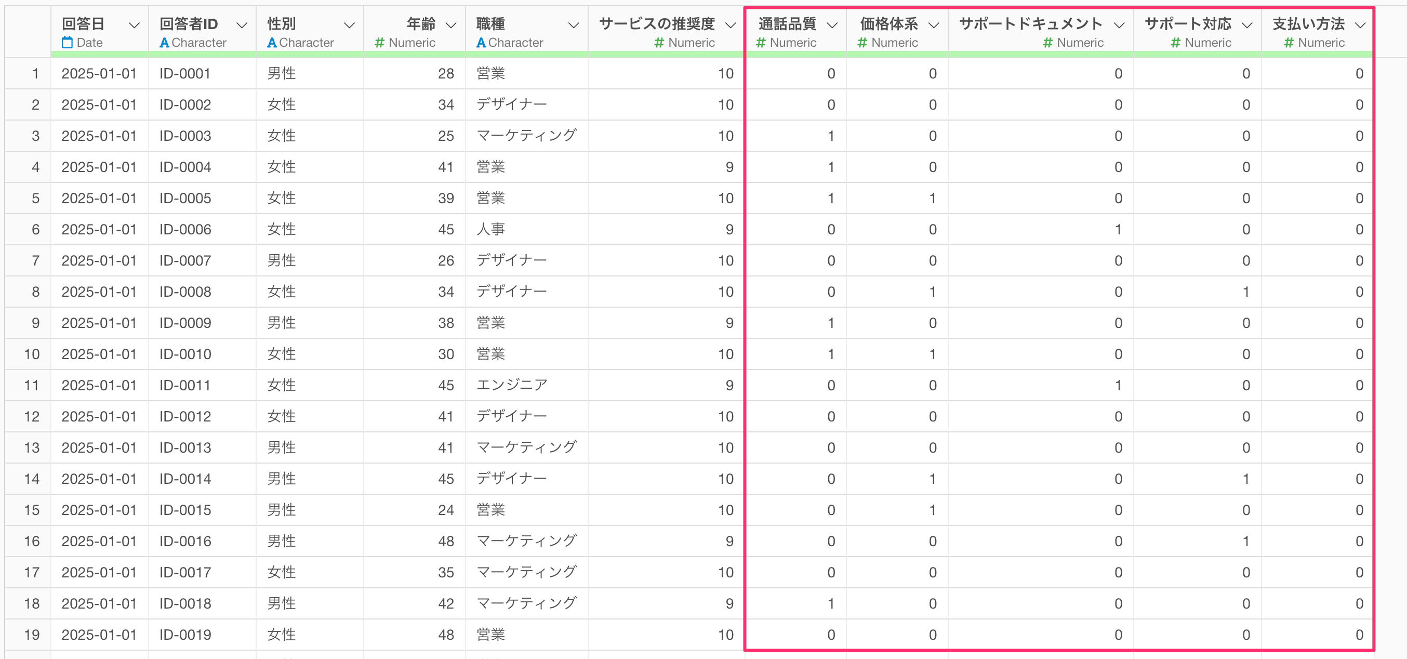Open the サポートドキュメント column menu
The image size is (1407, 659).
(x=1119, y=25)
